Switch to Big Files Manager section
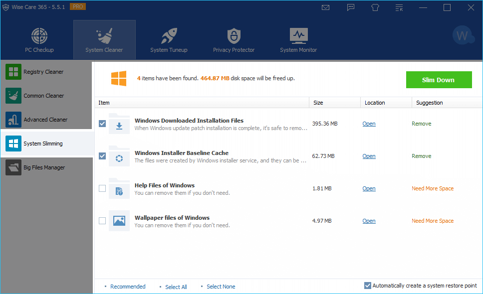Screen dimensions: 483x294 pos(46,167)
